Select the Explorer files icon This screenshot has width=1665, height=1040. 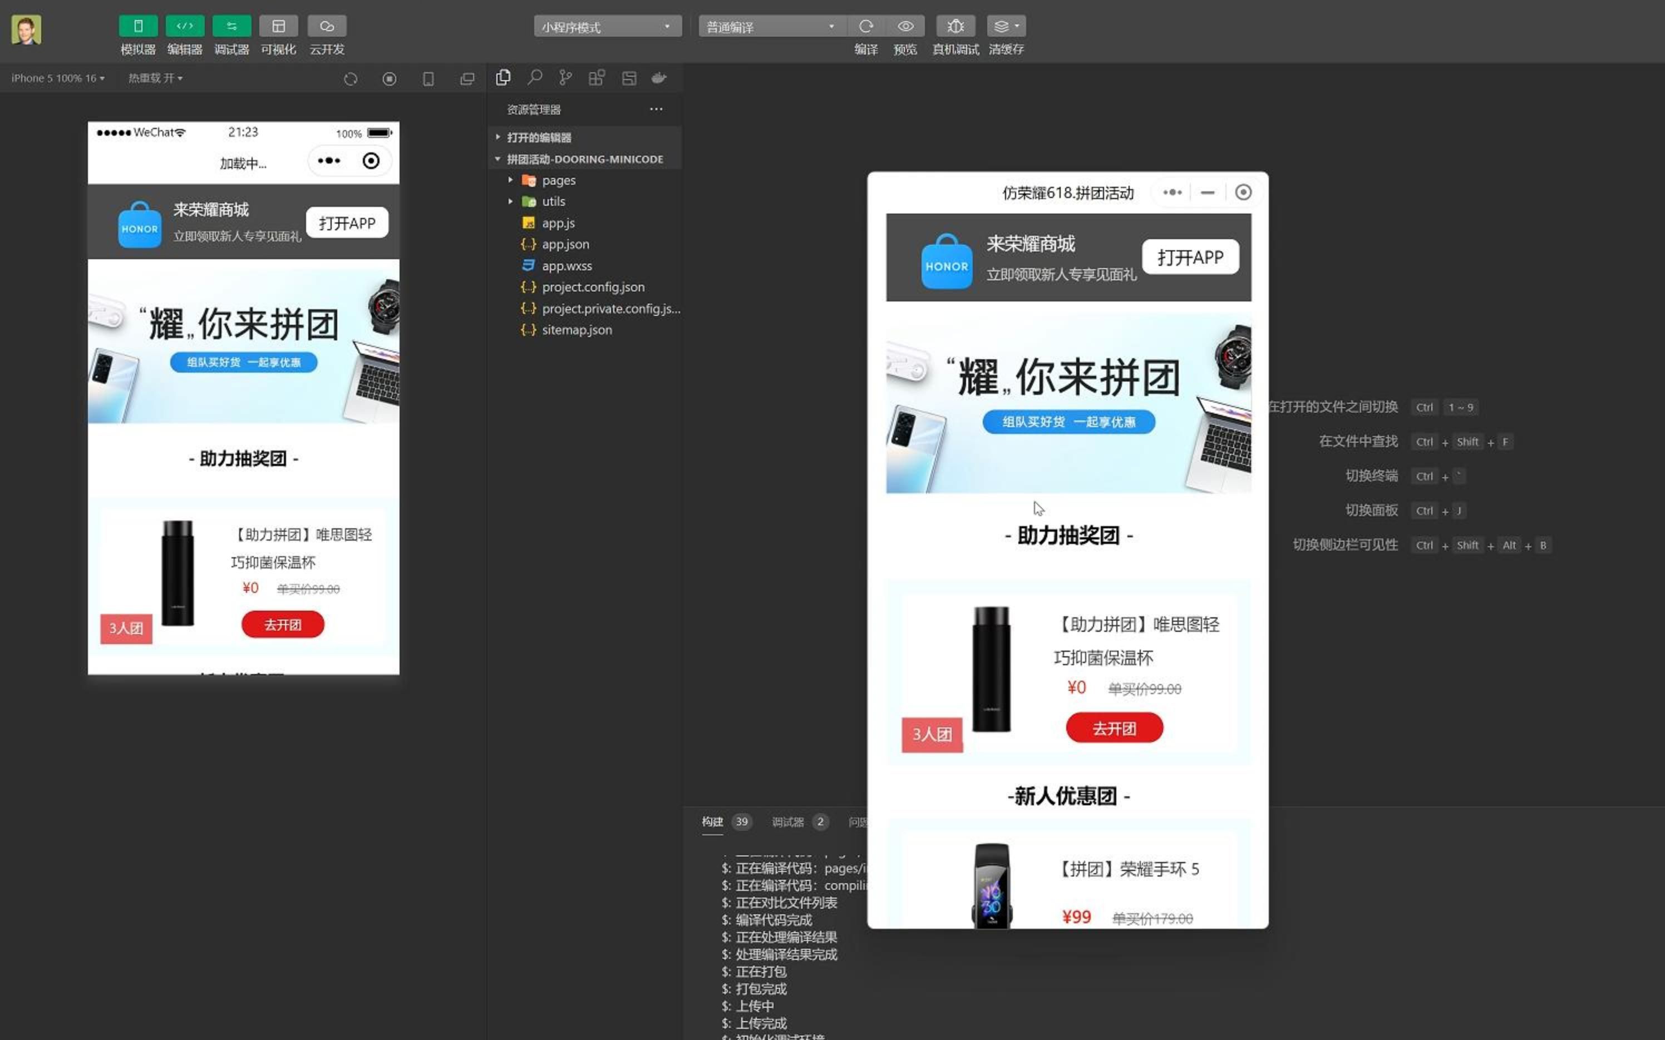pyautogui.click(x=503, y=78)
